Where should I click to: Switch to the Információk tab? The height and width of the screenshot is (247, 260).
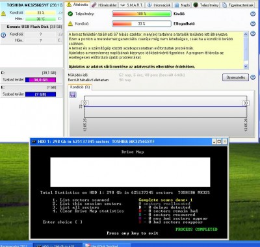(x=159, y=5)
